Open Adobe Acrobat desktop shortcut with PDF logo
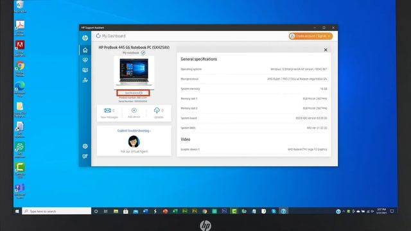 point(20,28)
